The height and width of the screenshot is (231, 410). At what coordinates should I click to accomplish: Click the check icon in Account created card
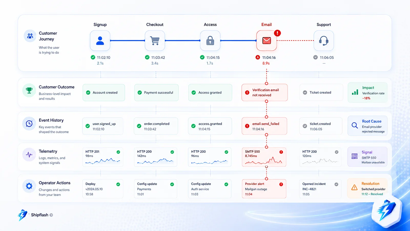(88, 92)
